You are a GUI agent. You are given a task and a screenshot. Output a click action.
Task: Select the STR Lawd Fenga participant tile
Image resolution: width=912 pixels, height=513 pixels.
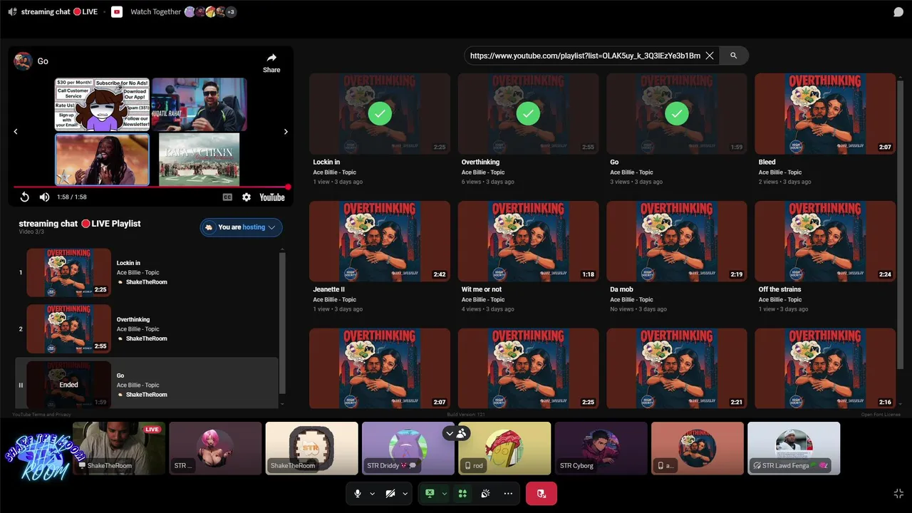pyautogui.click(x=794, y=448)
